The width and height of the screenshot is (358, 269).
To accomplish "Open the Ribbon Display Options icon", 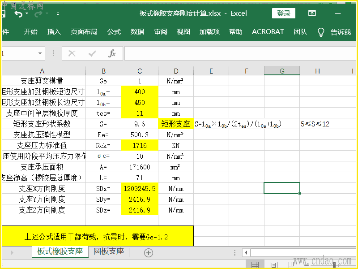I will pos(312,13).
